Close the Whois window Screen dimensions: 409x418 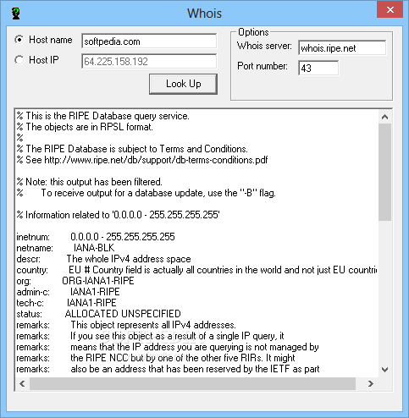click(x=390, y=9)
